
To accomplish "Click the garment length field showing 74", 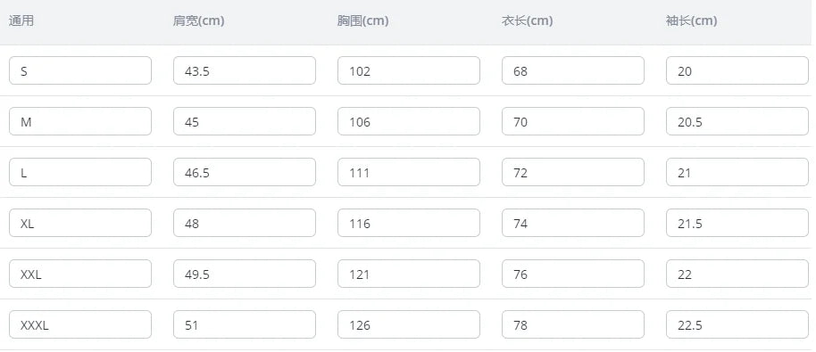I will [573, 224].
